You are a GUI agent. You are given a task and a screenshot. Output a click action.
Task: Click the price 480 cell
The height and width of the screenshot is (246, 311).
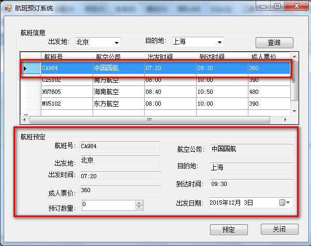pos(269,92)
